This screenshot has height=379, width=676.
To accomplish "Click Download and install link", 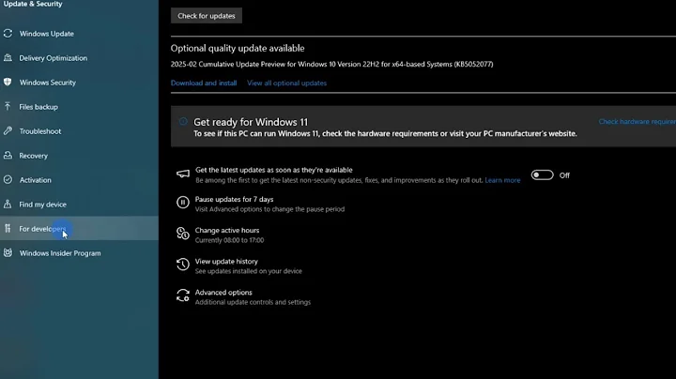I will [x=204, y=83].
